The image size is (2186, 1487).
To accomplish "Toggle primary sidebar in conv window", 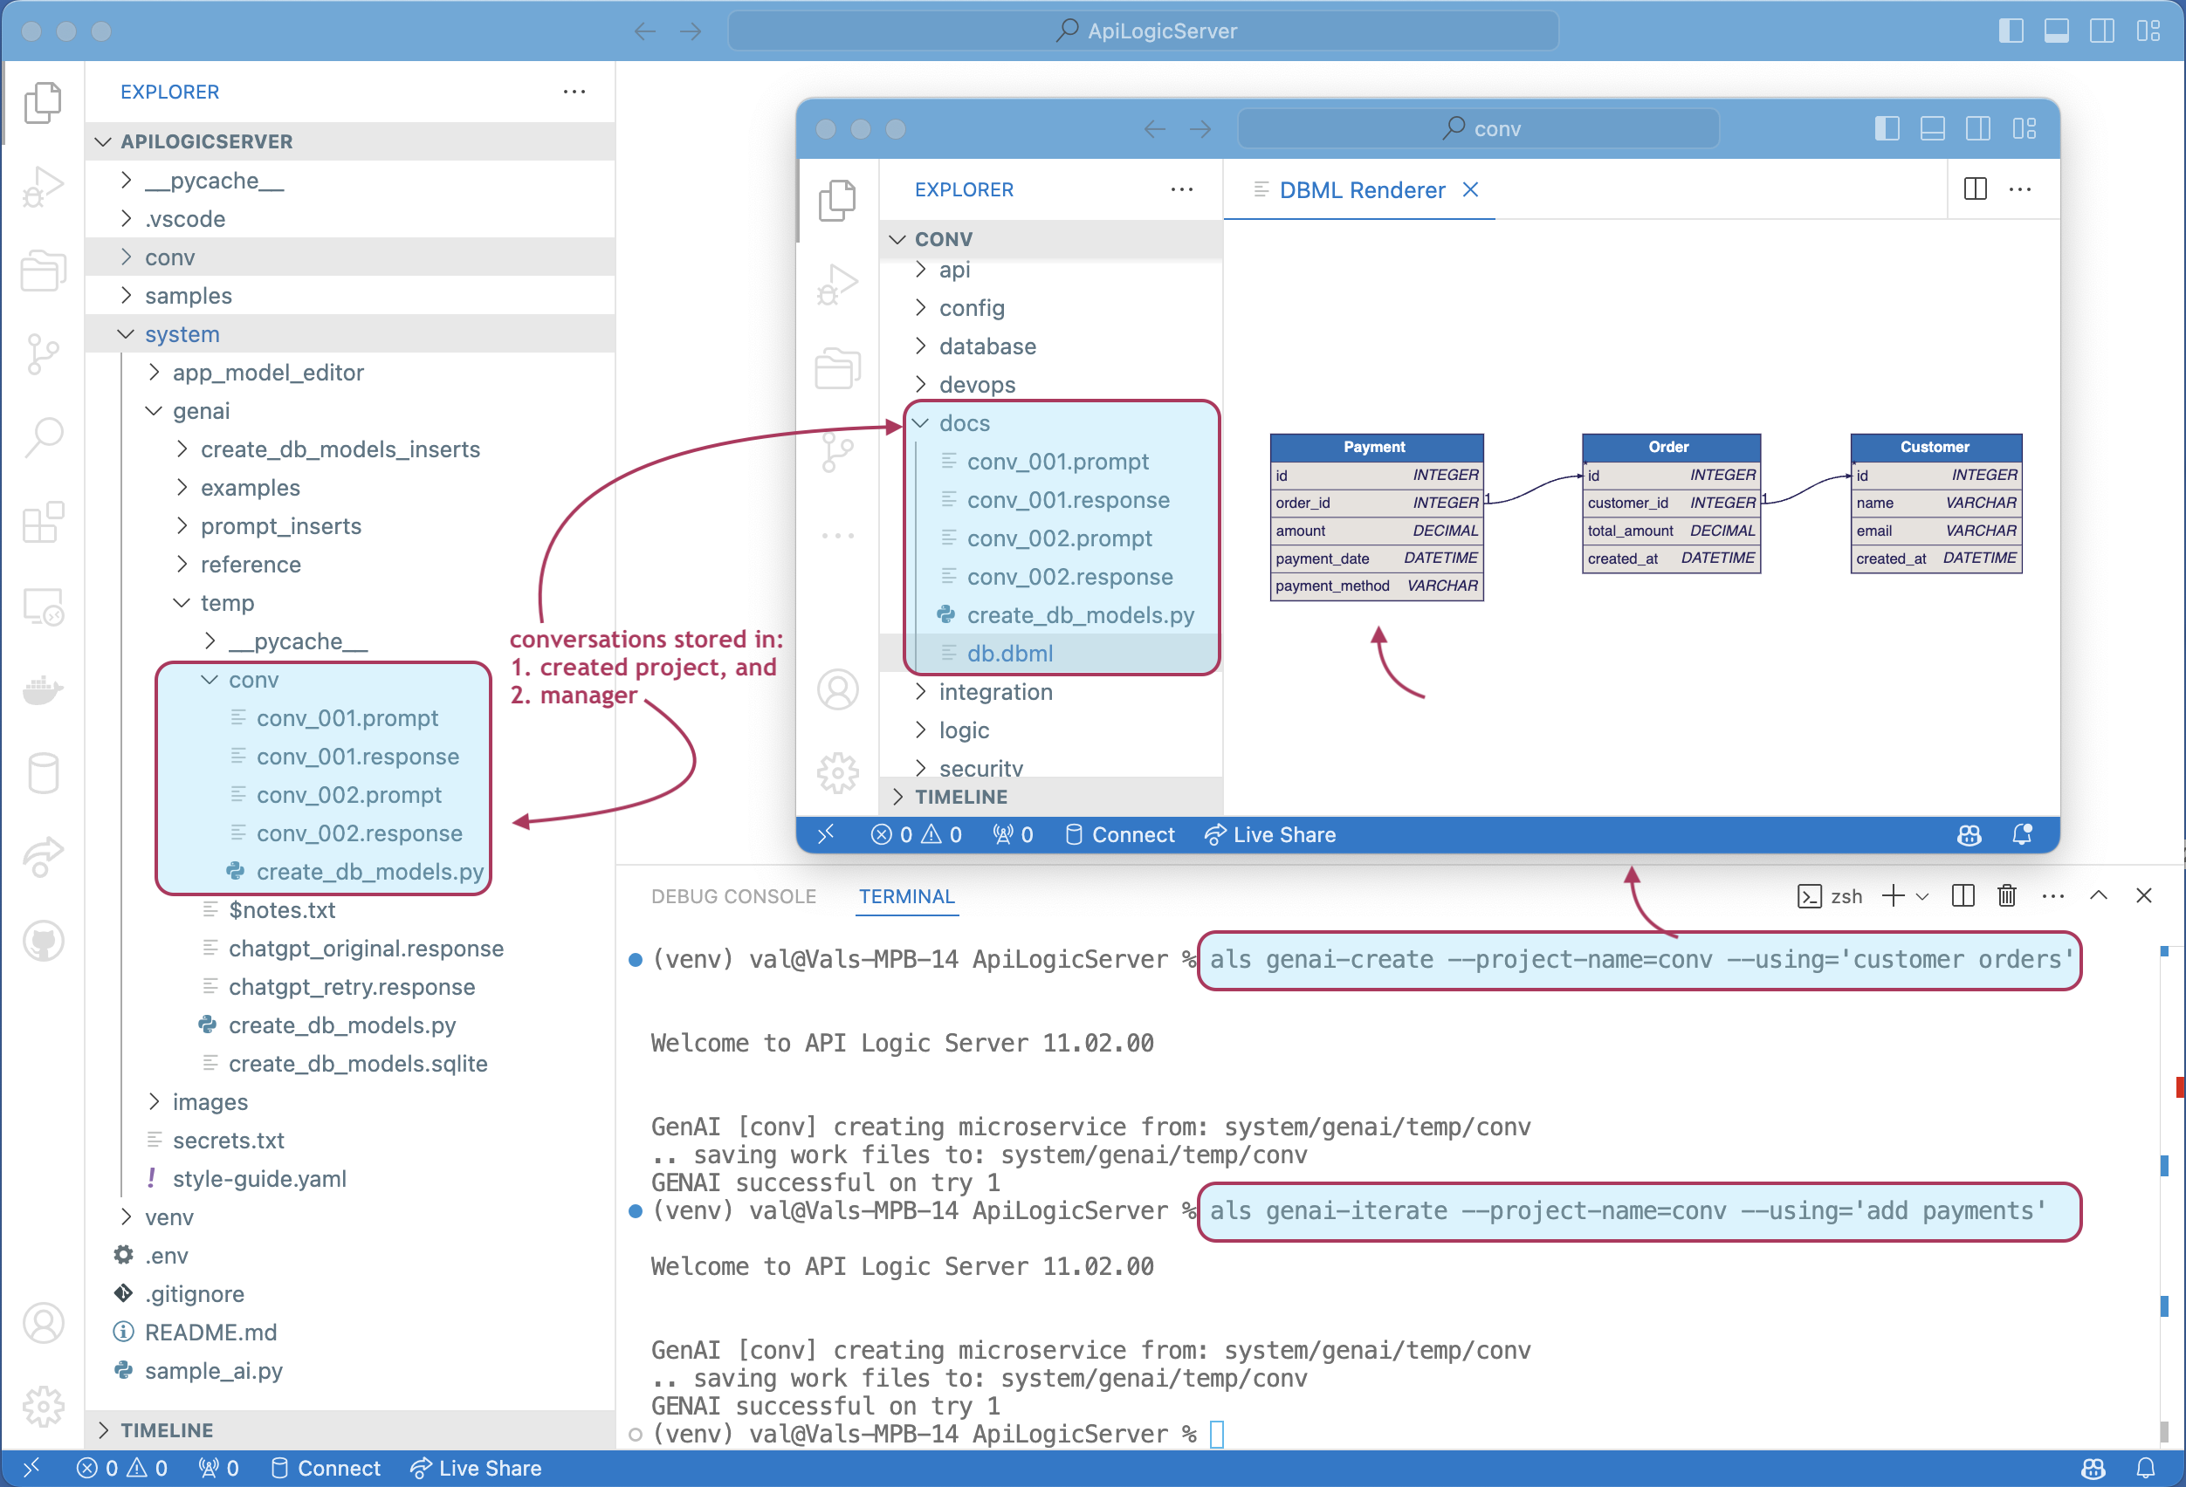I will click(x=1887, y=129).
